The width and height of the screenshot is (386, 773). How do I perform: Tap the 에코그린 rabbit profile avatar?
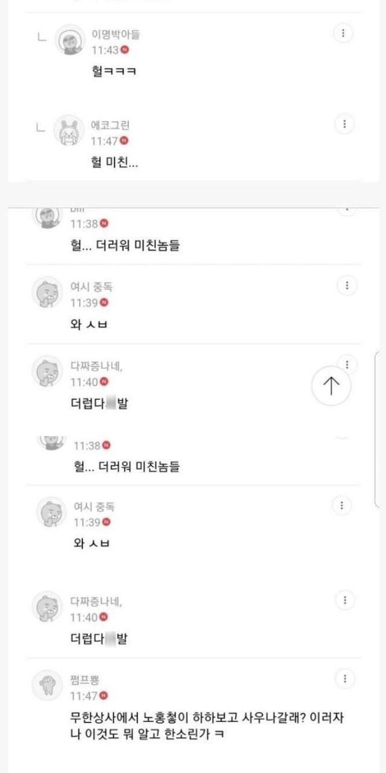(69, 131)
